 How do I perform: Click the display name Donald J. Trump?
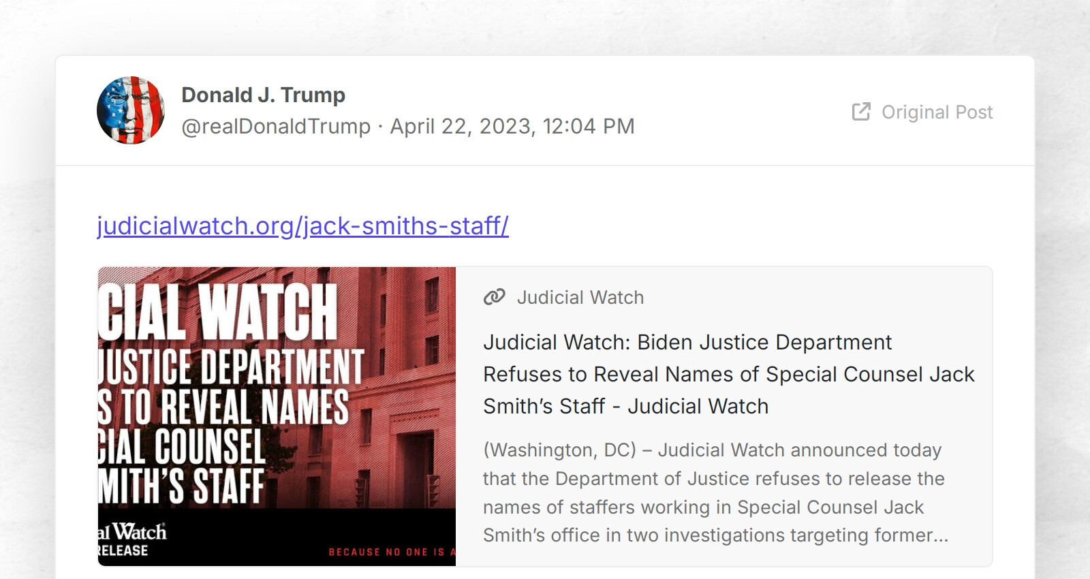tap(263, 95)
